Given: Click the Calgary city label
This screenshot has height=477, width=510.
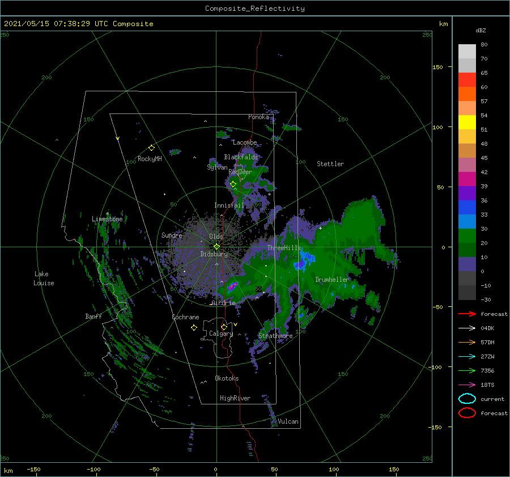Looking at the screenshot, I should pos(221,334).
